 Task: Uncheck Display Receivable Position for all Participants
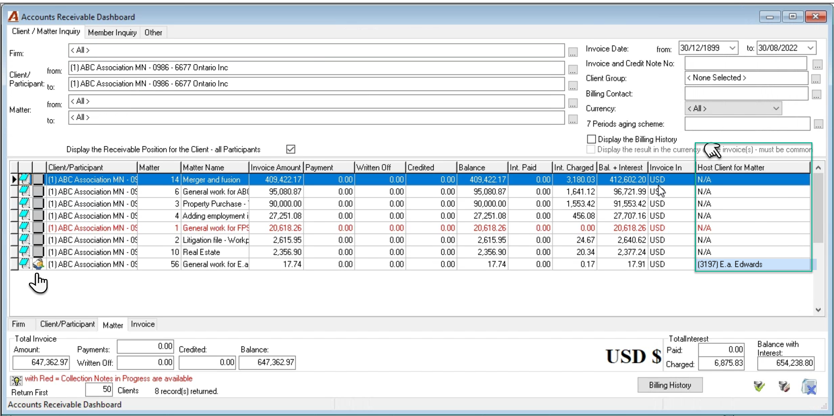(x=291, y=149)
